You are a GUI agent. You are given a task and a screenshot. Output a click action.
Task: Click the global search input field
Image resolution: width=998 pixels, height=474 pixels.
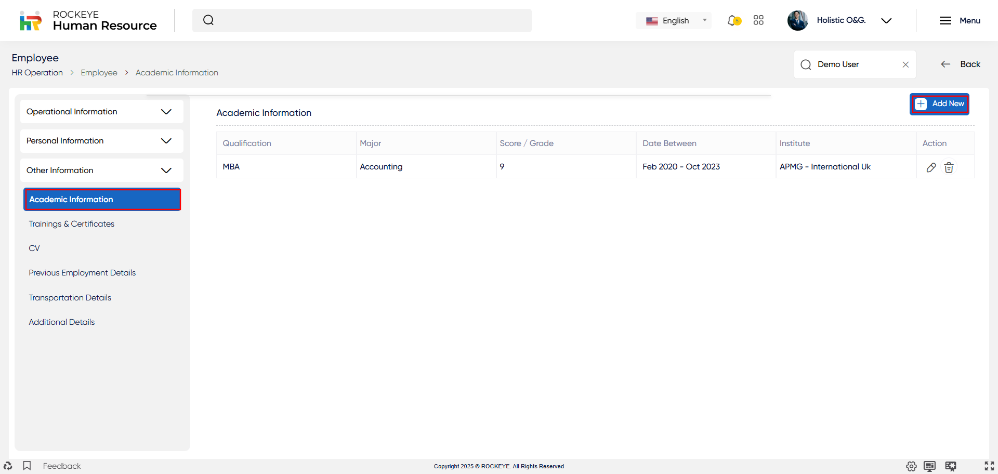click(x=362, y=20)
